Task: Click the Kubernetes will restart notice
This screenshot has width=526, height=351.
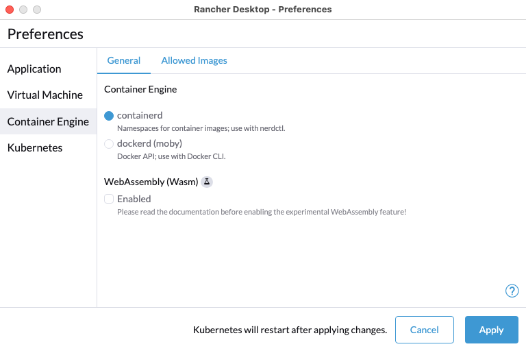Action: 290,330
